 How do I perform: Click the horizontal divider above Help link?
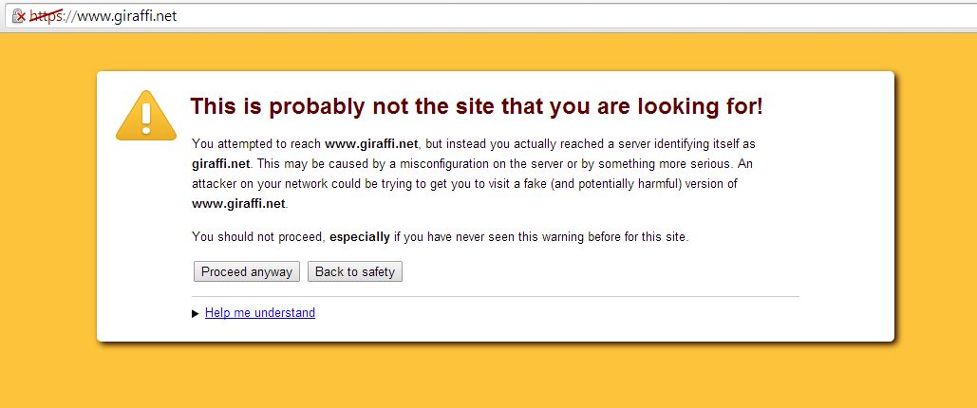(x=495, y=296)
